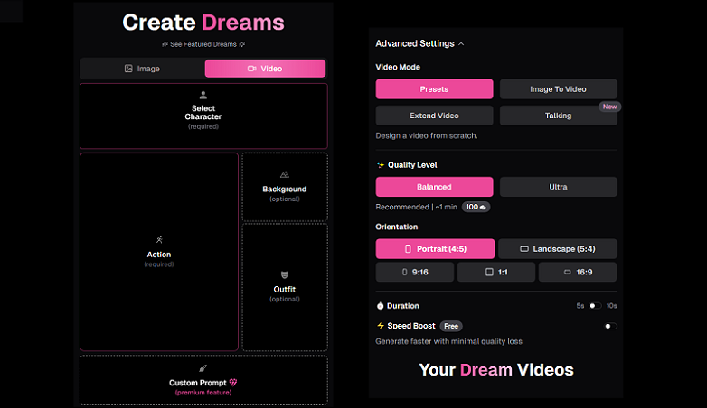The height and width of the screenshot is (408, 707).
Task: Click the 1:1 square icon
Action: (x=489, y=272)
